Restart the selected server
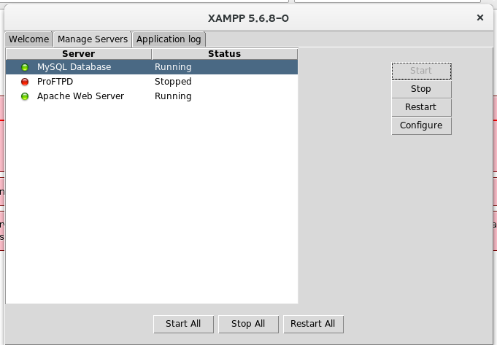This screenshot has height=345, width=497. [421, 107]
